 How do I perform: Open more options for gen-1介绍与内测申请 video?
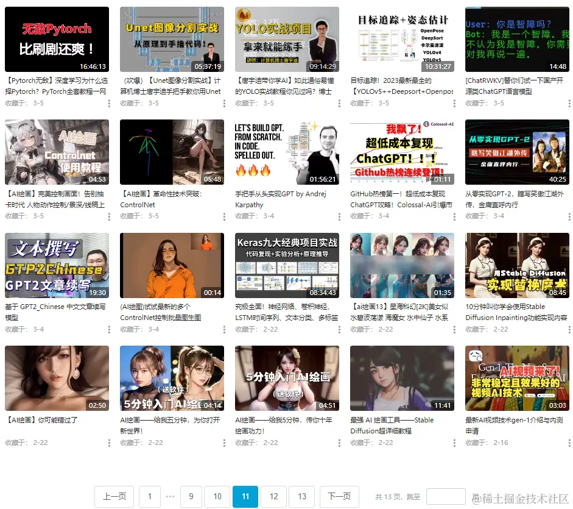click(569, 443)
